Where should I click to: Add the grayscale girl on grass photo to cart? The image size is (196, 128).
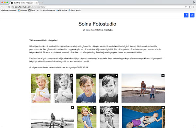click(117, 108)
